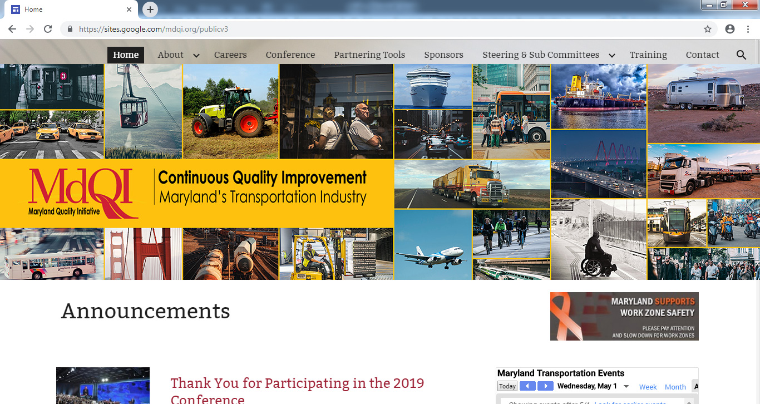Open the About page
This screenshot has width=760, height=404.
point(170,55)
